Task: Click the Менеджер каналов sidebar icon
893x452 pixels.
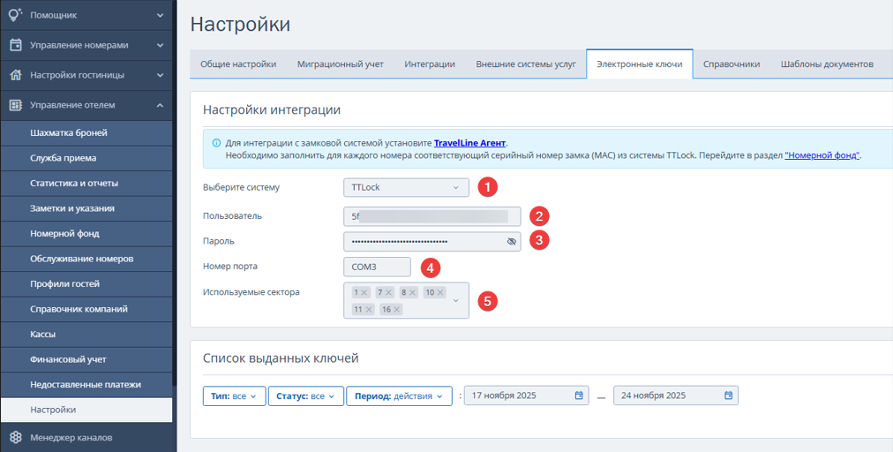Action: point(15,437)
